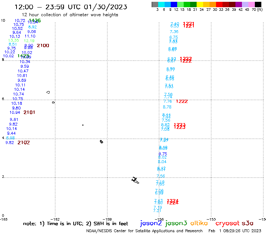Click the note about UTC and SWH feet

(75, 224)
